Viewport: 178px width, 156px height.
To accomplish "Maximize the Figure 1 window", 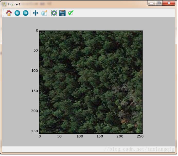I will [159, 3].
